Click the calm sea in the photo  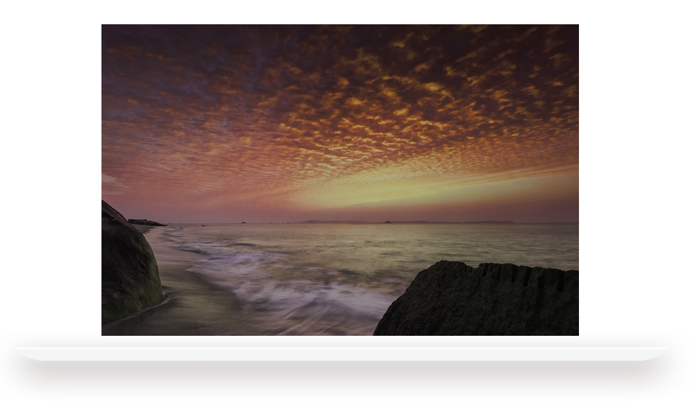tap(425, 243)
